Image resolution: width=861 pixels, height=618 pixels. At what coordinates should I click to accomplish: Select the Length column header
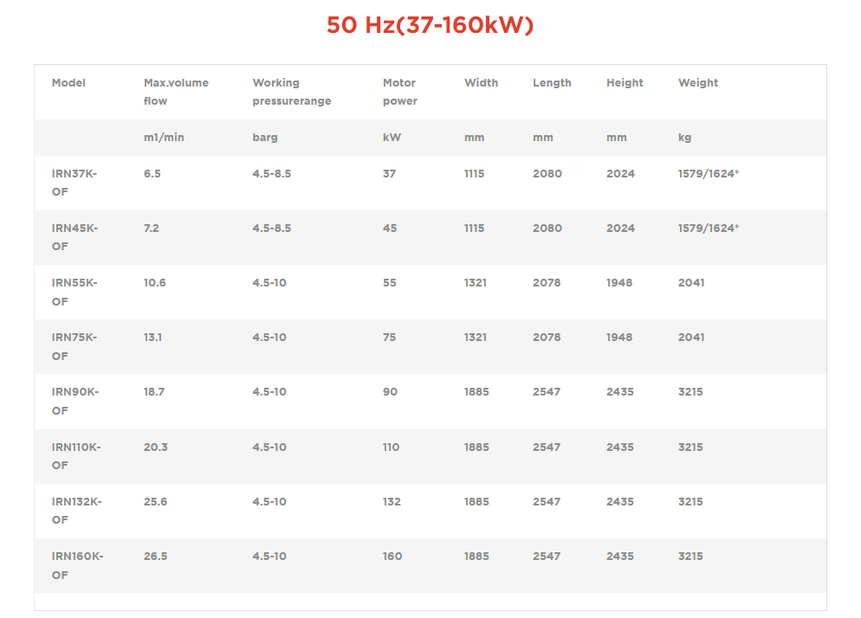tap(552, 83)
